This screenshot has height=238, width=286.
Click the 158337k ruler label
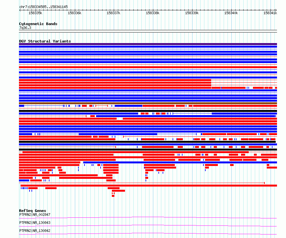tap(113, 13)
